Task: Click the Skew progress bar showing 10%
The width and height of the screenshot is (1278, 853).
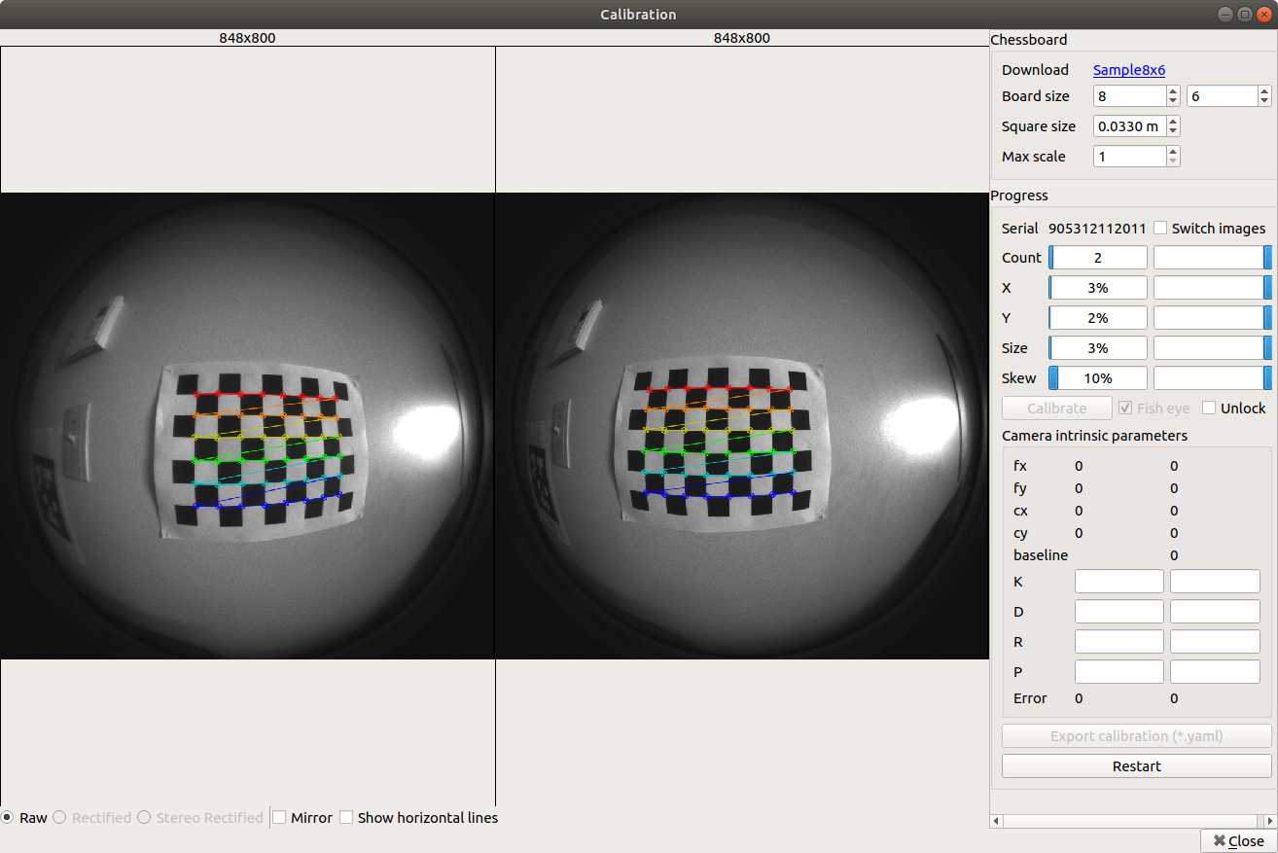Action: [x=1098, y=378]
